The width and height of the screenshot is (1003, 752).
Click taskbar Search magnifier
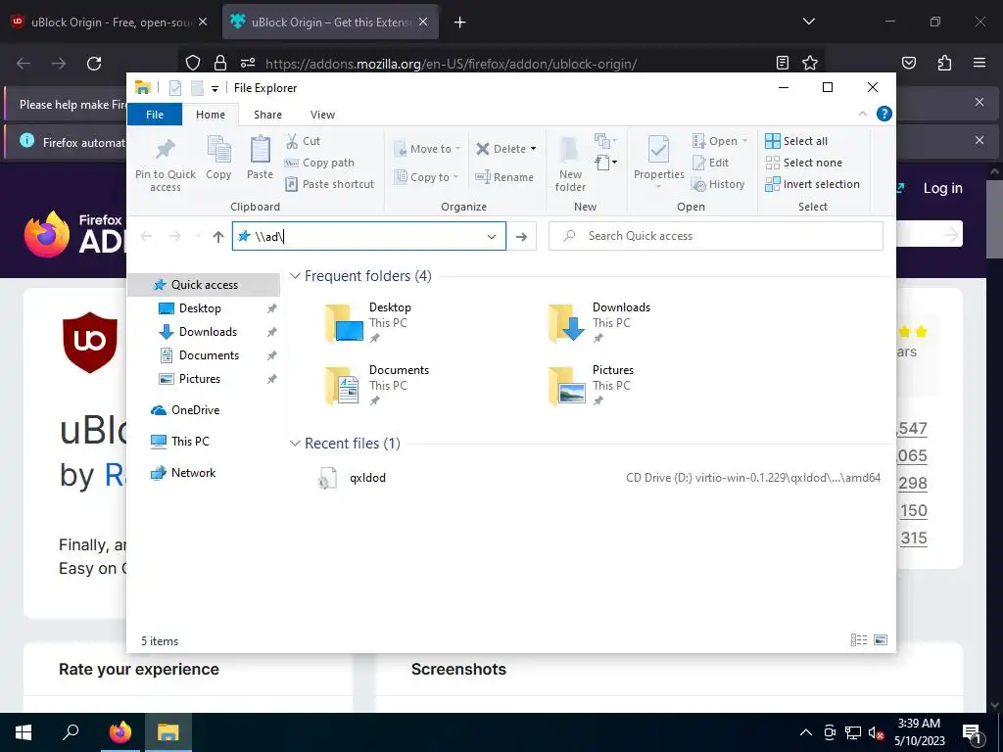(x=71, y=732)
